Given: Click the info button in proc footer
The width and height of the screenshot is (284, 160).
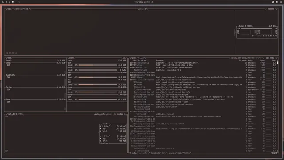Looking at the screenshot, I should click(x=144, y=153).
